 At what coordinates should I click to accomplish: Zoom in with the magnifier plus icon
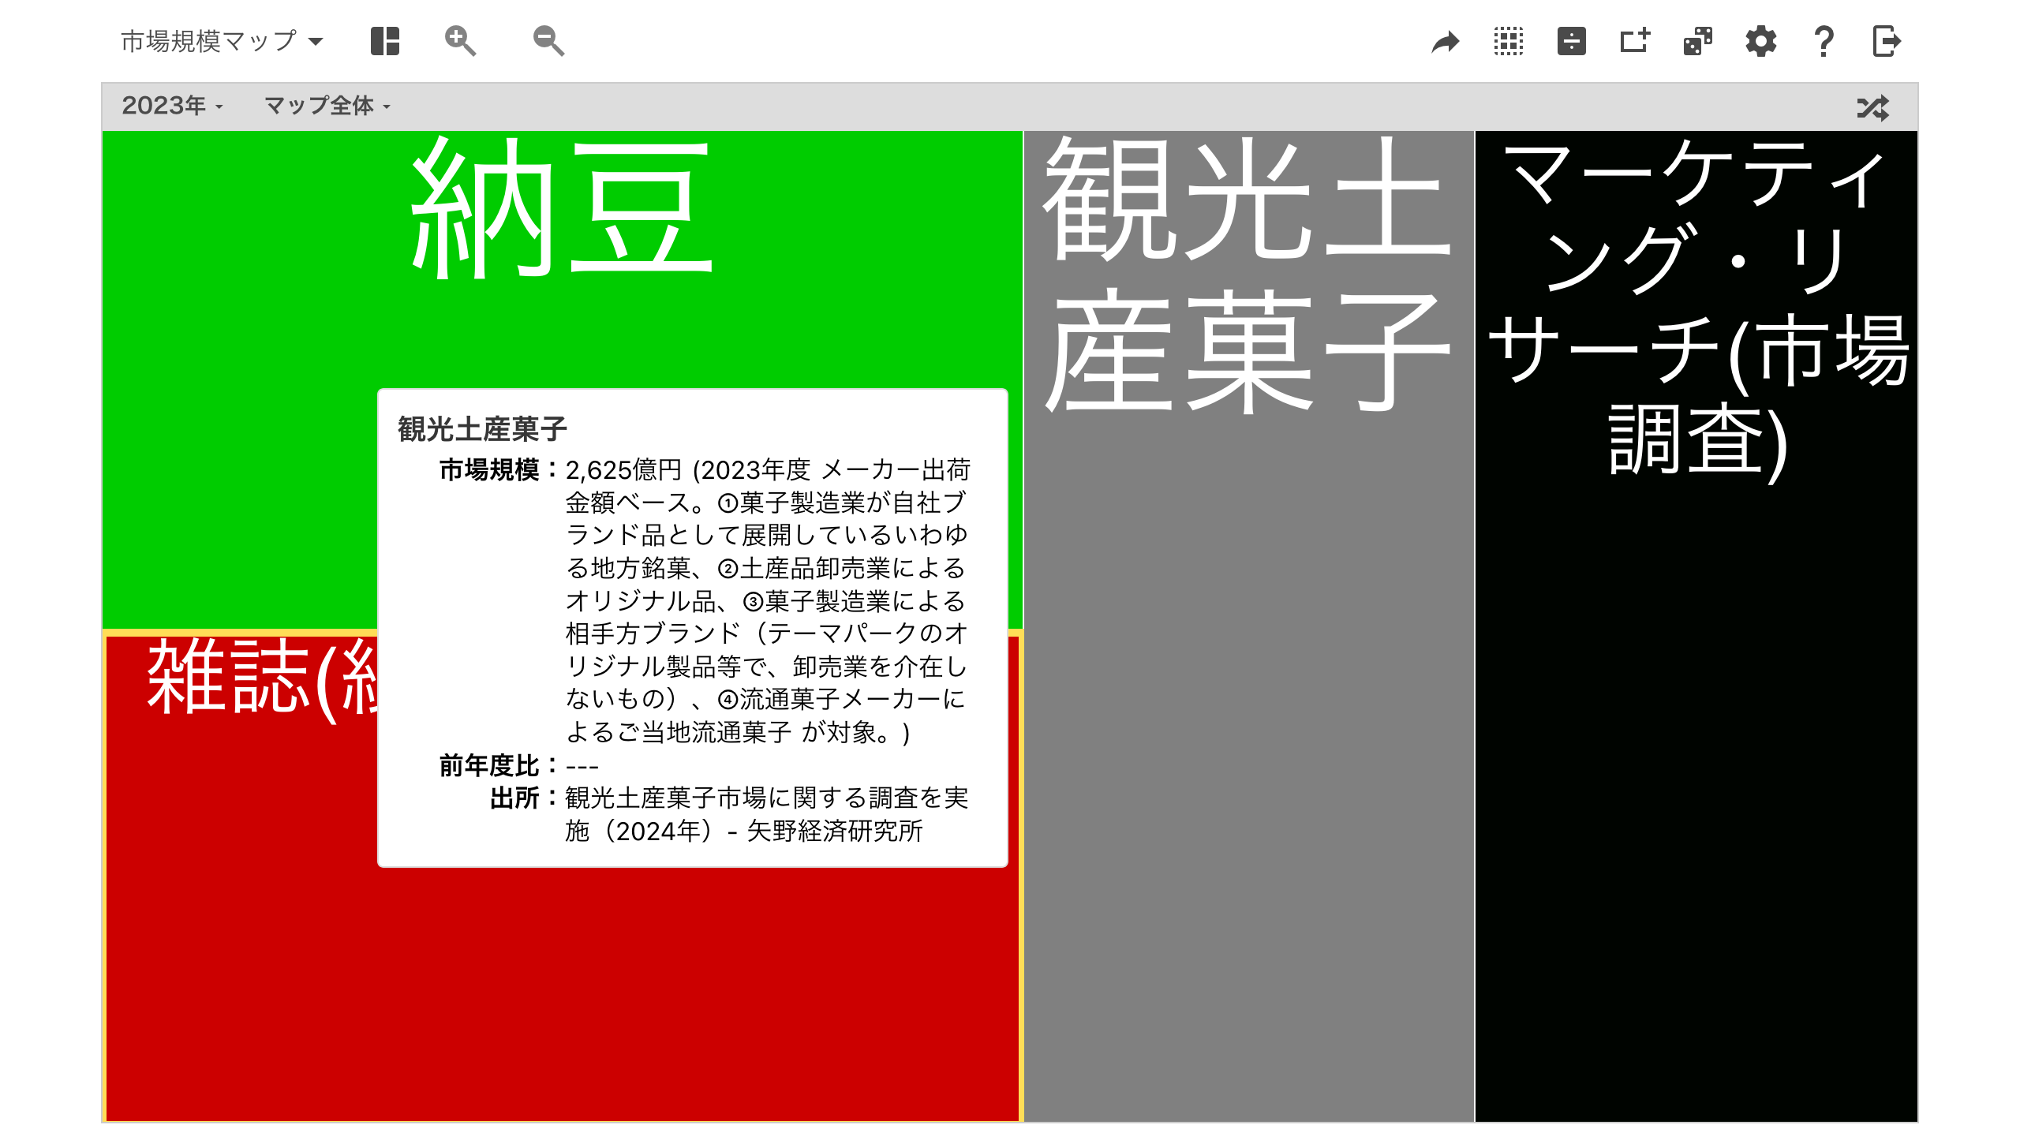pyautogui.click(x=460, y=40)
